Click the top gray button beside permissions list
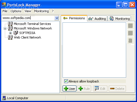This screenshot has width=137, height=102. pyautogui.click(x=130, y=26)
